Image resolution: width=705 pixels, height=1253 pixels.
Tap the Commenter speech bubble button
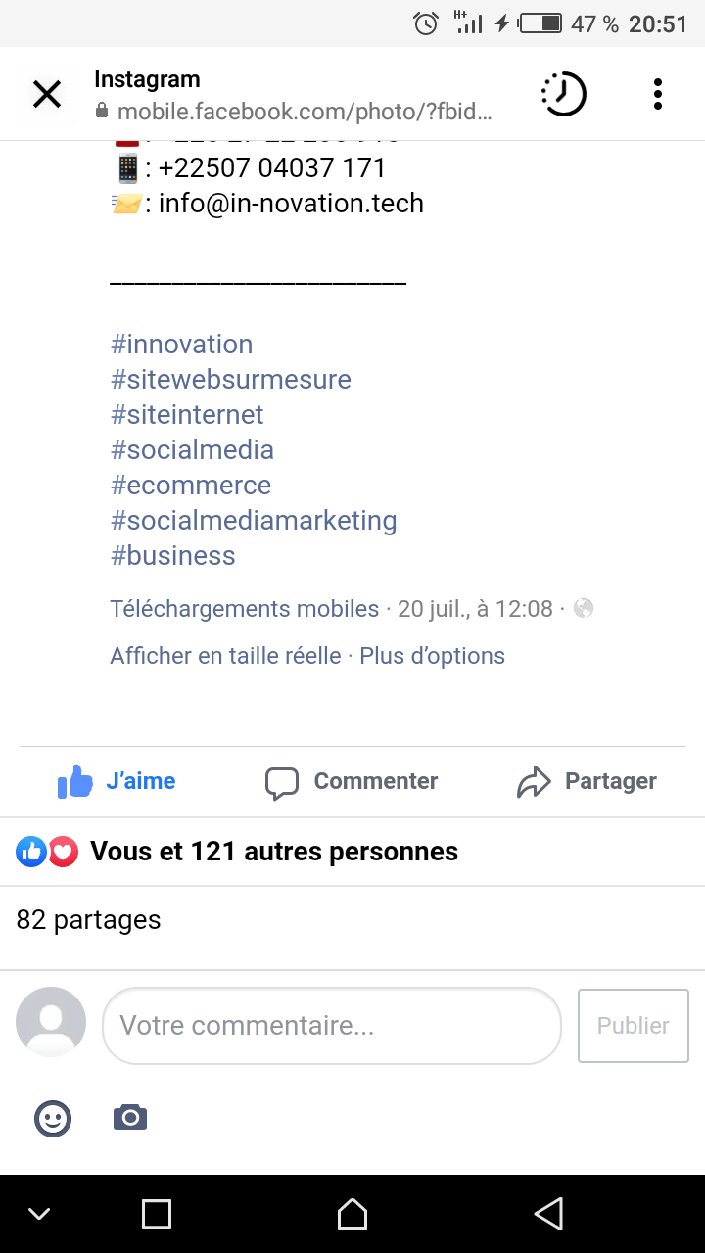pyautogui.click(x=352, y=781)
